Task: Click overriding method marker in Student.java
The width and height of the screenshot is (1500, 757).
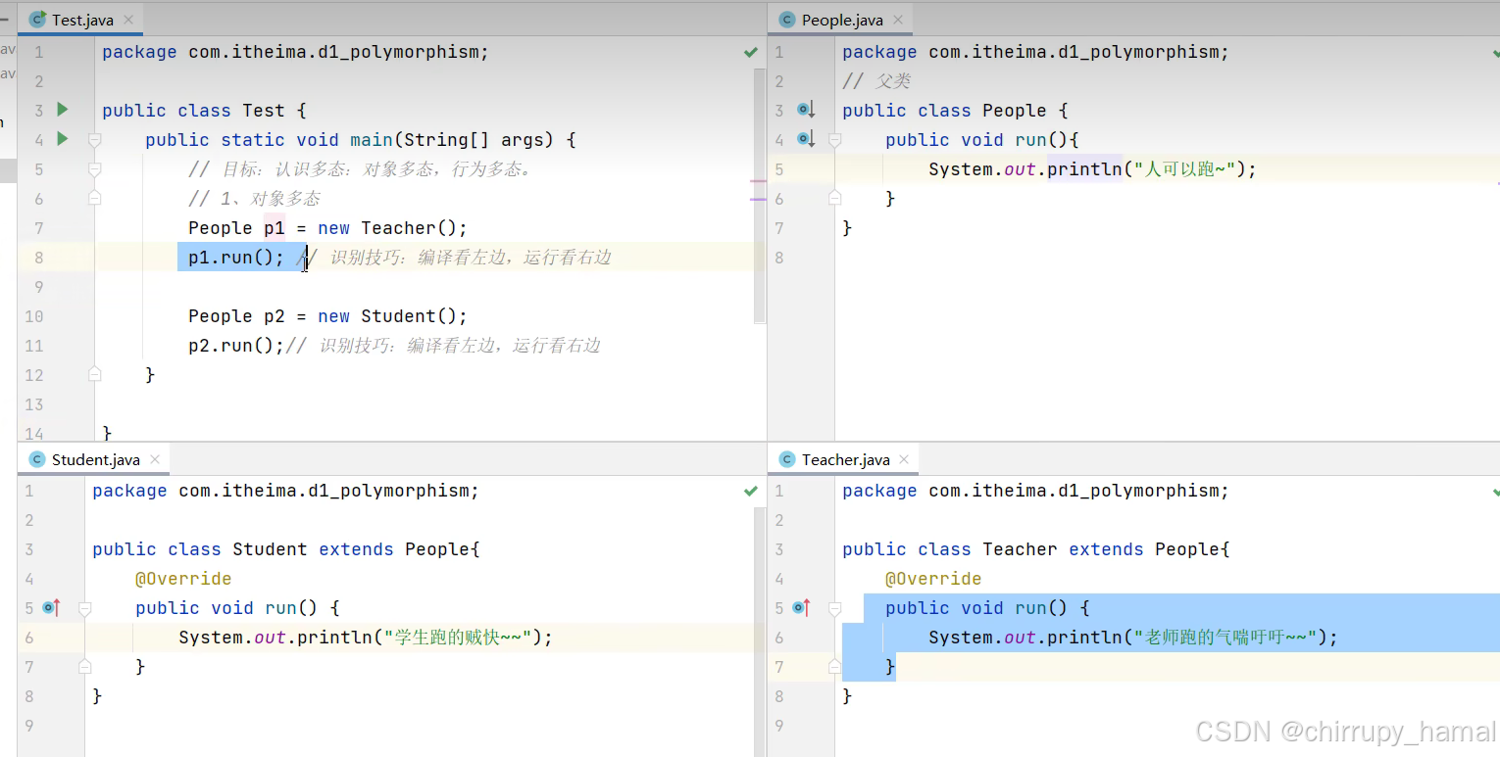Action: 51,608
